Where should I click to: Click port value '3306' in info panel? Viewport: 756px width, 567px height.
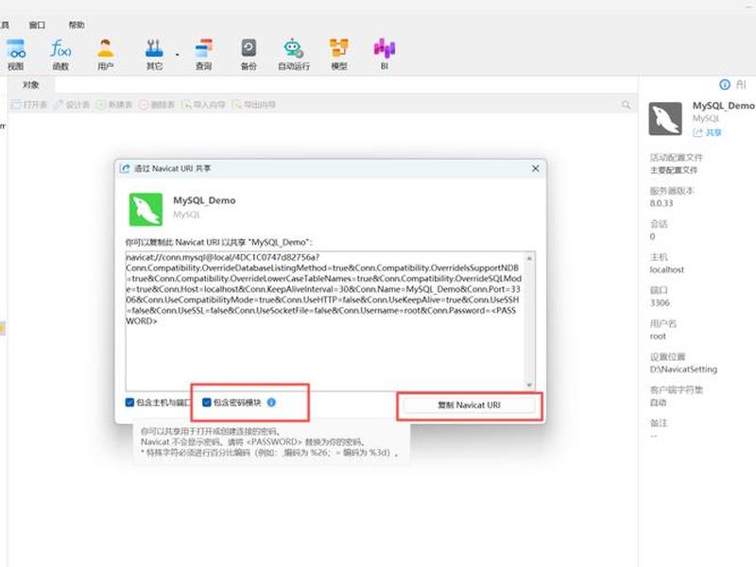[660, 302]
